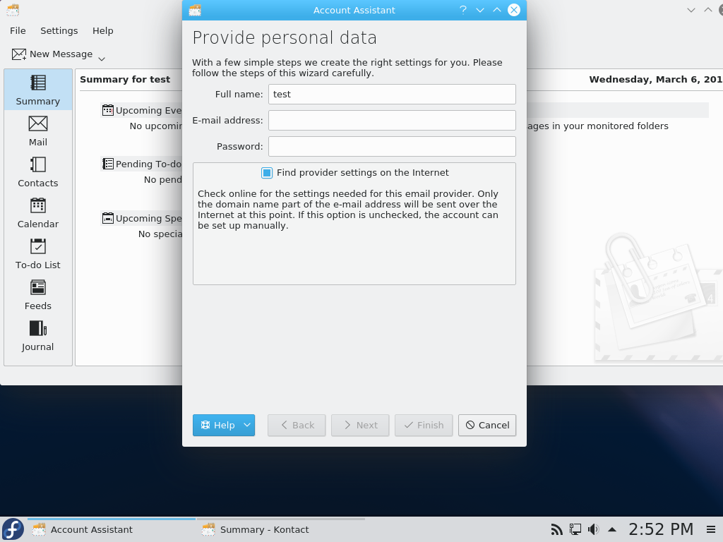Expand the New Message dropdown arrow
The height and width of the screenshot is (542, 723).
102,59
